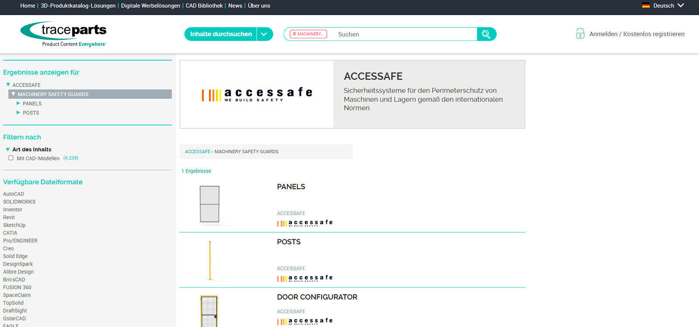This screenshot has height=327, width=699.
Task: Open the Deutsch language dropdown
Action: [x=668, y=6]
